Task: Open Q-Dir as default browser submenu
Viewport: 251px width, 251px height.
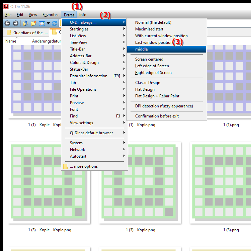Action: (x=94, y=133)
